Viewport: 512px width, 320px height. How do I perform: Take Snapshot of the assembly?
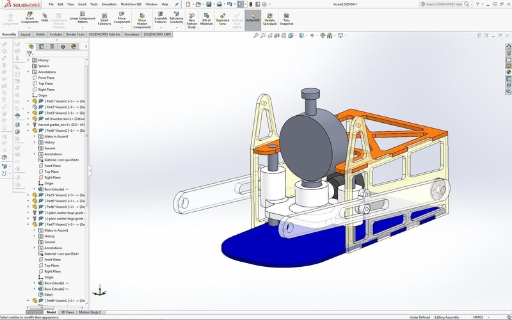(286, 19)
